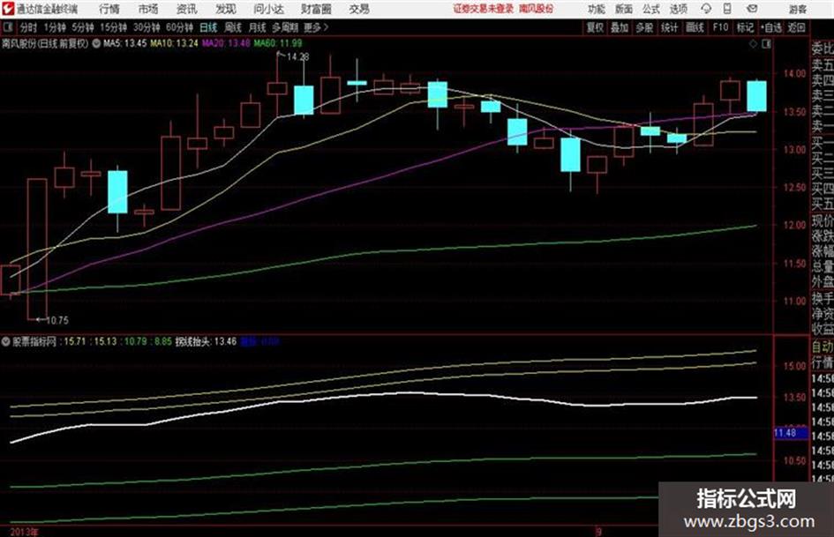Click the 14.00 price axis label
The image size is (834, 537).
pyautogui.click(x=794, y=74)
